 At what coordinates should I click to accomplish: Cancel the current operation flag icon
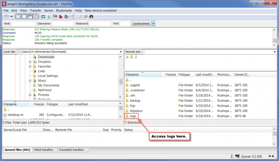[55, 16]
